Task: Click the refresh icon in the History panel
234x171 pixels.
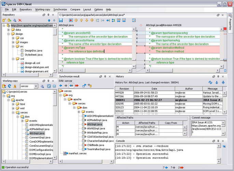Action: pyautogui.click(x=210, y=82)
